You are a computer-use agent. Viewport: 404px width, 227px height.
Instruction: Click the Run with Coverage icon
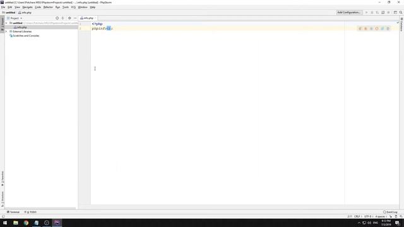tap(377, 13)
